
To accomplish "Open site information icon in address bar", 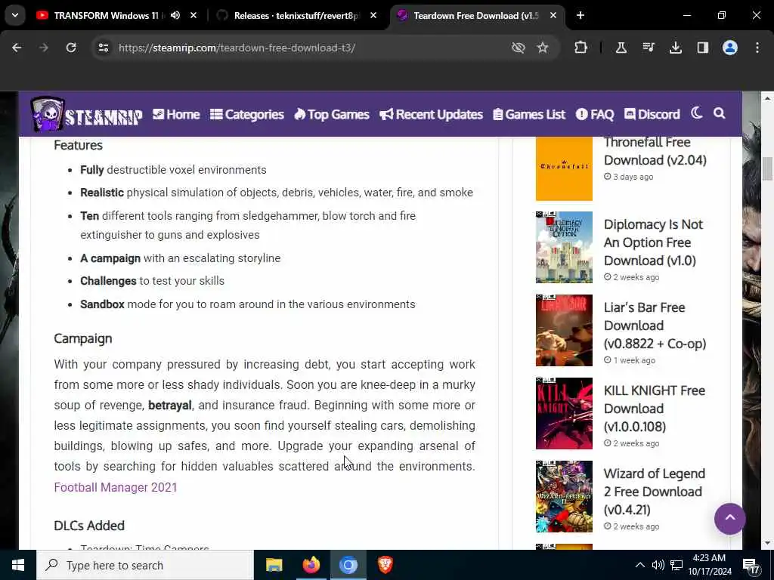I will [x=103, y=48].
